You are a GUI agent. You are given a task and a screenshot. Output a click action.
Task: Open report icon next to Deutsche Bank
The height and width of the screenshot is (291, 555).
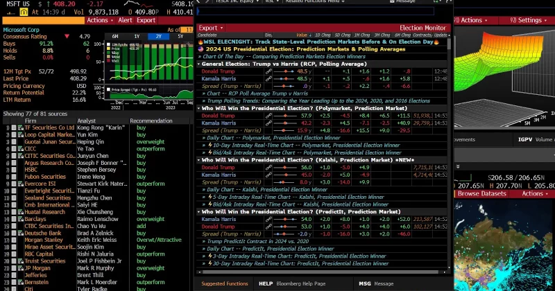pyautogui.click(x=21, y=233)
